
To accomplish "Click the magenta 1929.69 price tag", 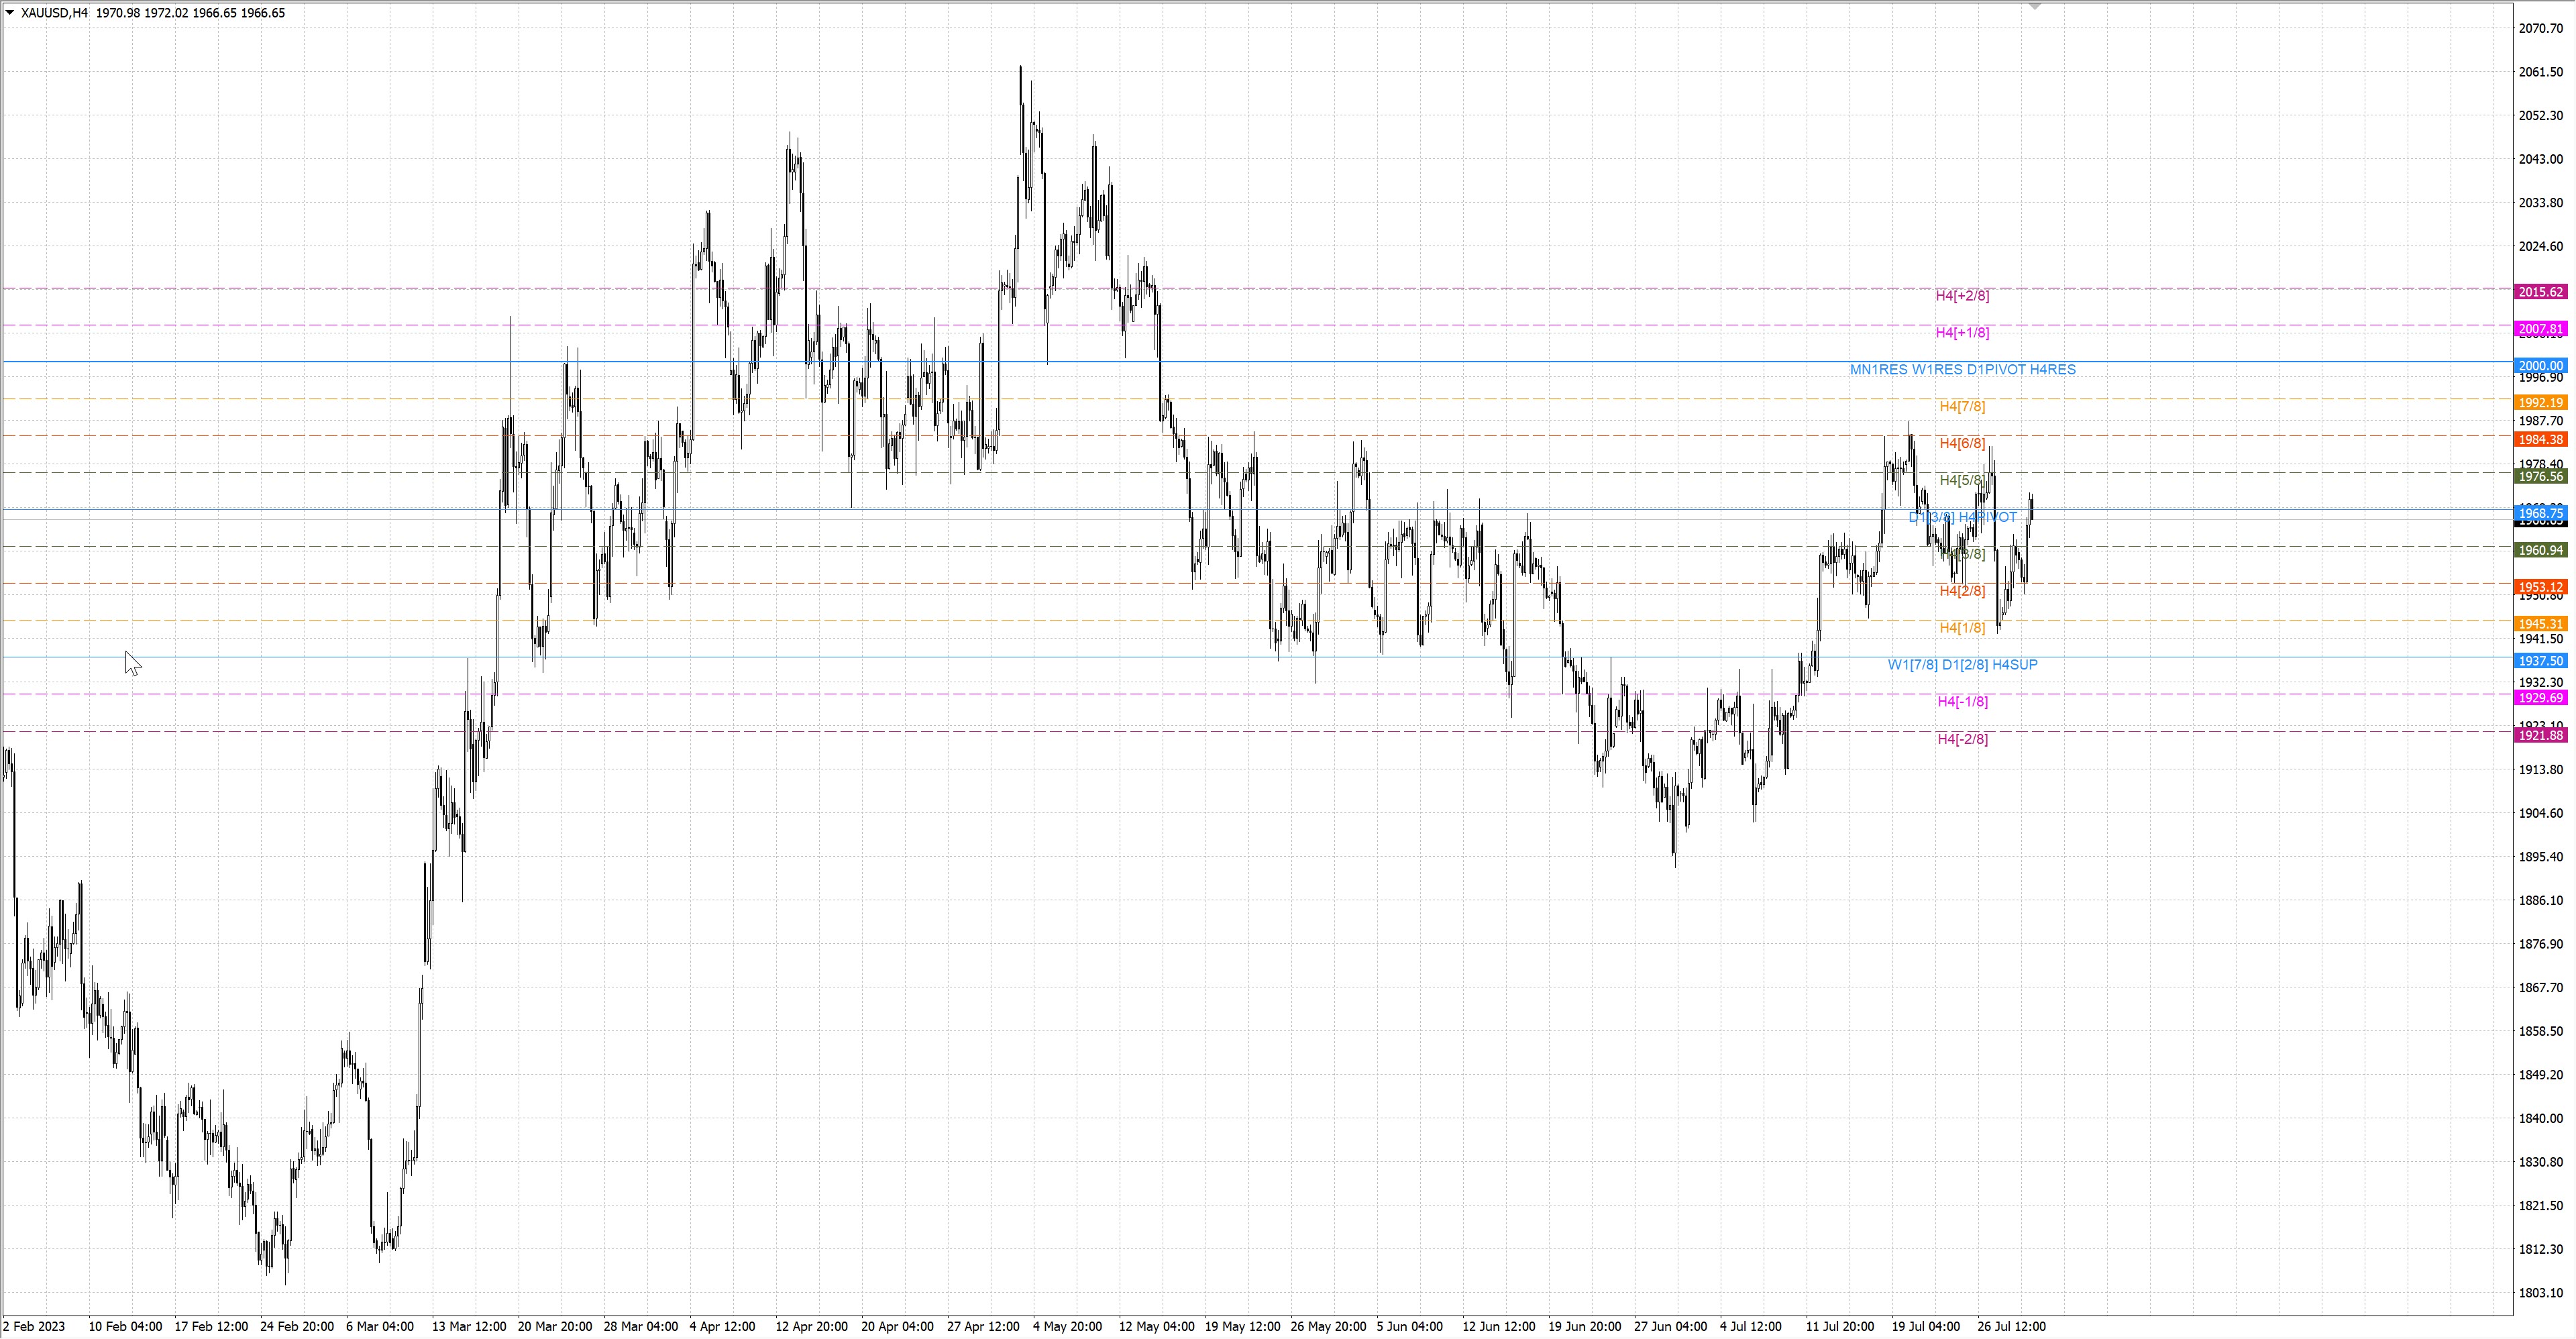I will click(x=2540, y=698).
